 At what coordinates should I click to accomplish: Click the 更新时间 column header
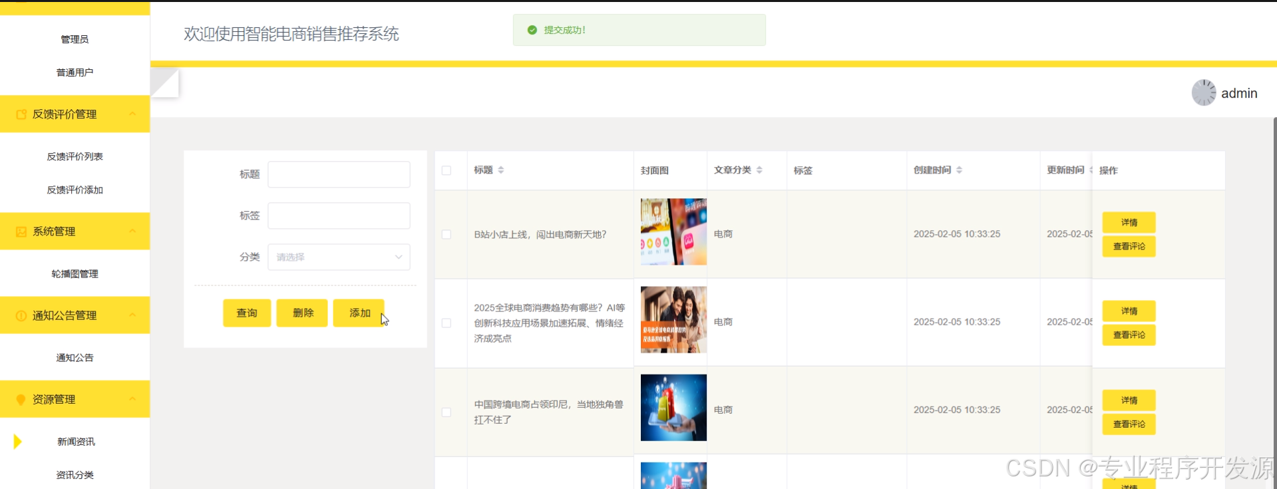pos(1065,170)
